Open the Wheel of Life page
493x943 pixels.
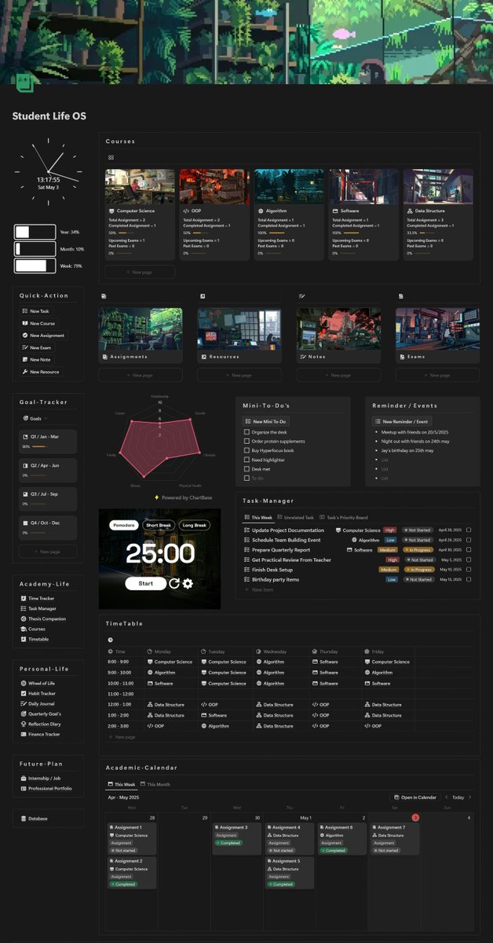[x=38, y=683]
